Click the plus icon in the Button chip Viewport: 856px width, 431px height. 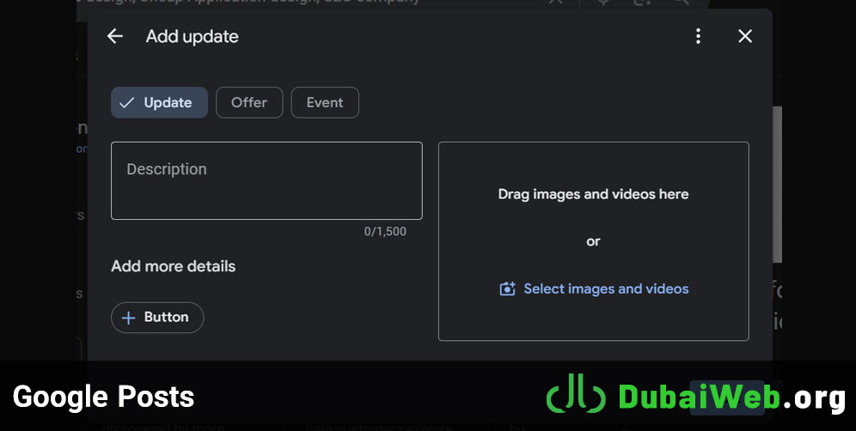[x=129, y=318]
